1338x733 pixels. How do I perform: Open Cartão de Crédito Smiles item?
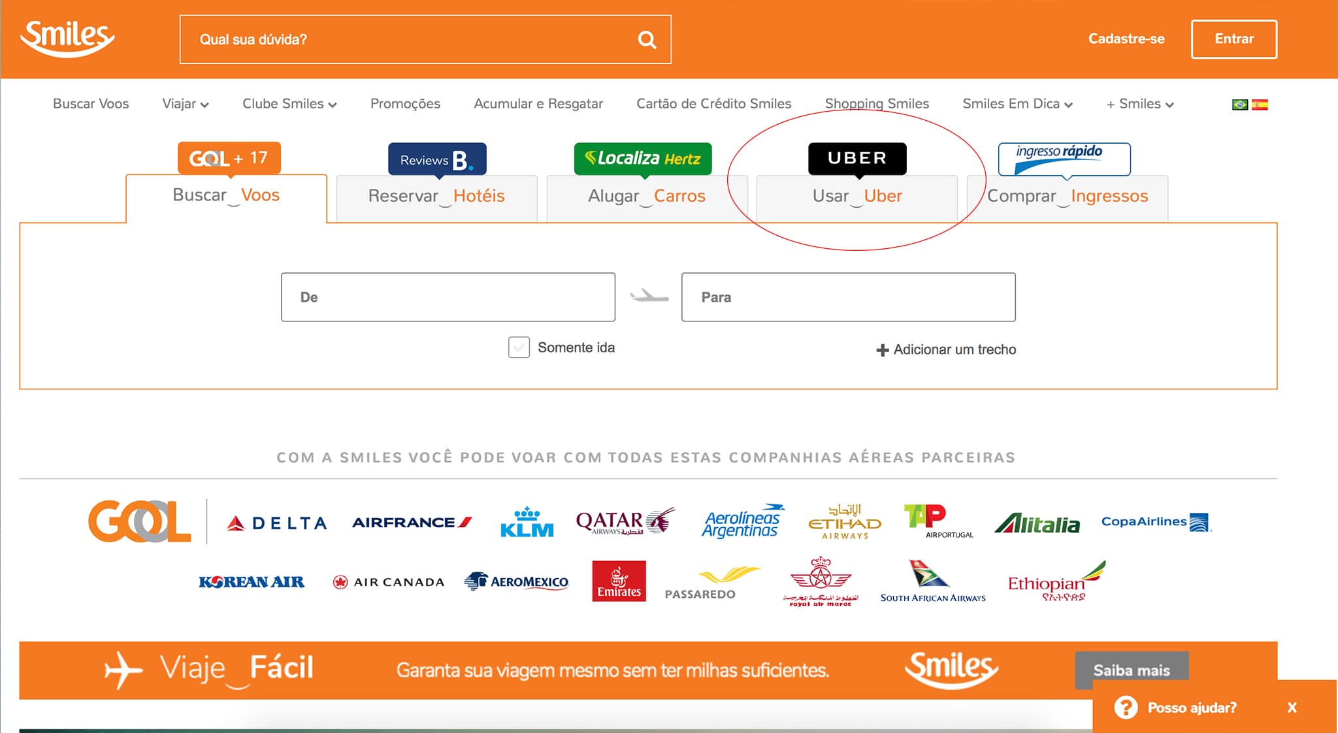pos(714,104)
